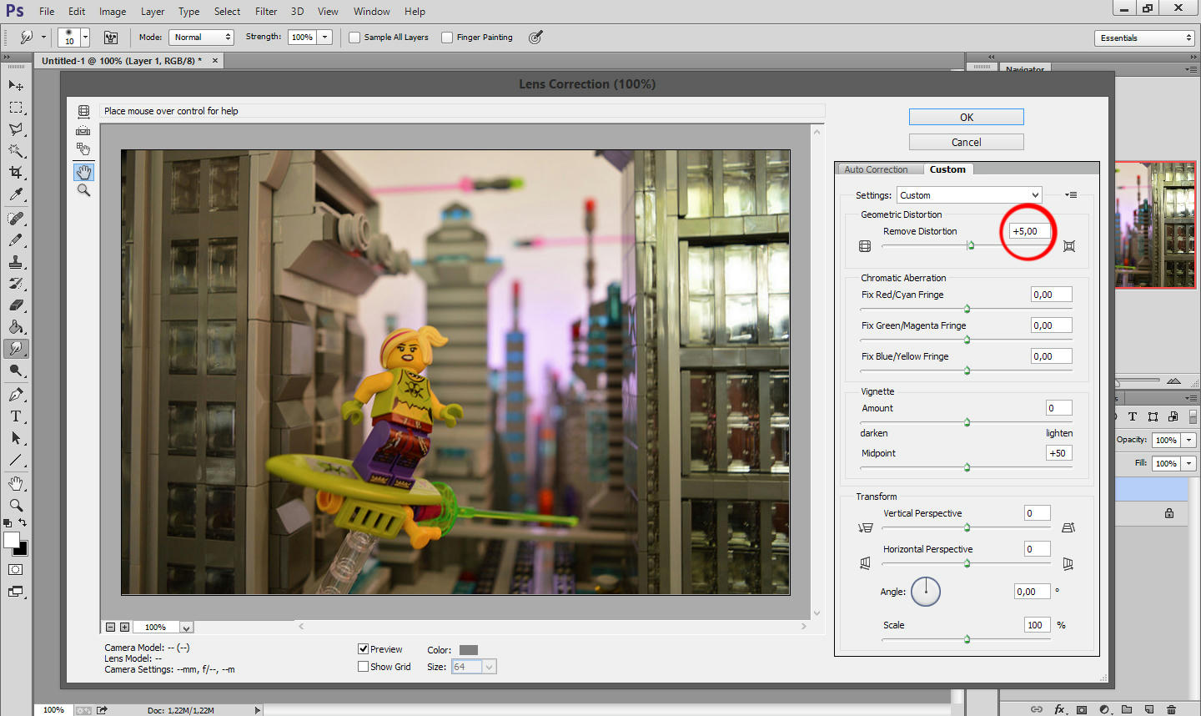Viewport: 1201px width, 716px height.
Task: Click the Quick Mask mode icon
Action: [16, 570]
